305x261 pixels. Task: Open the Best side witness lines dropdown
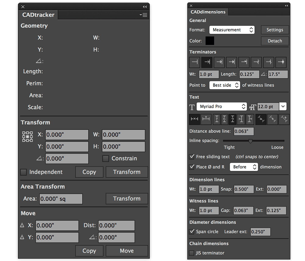(x=225, y=85)
